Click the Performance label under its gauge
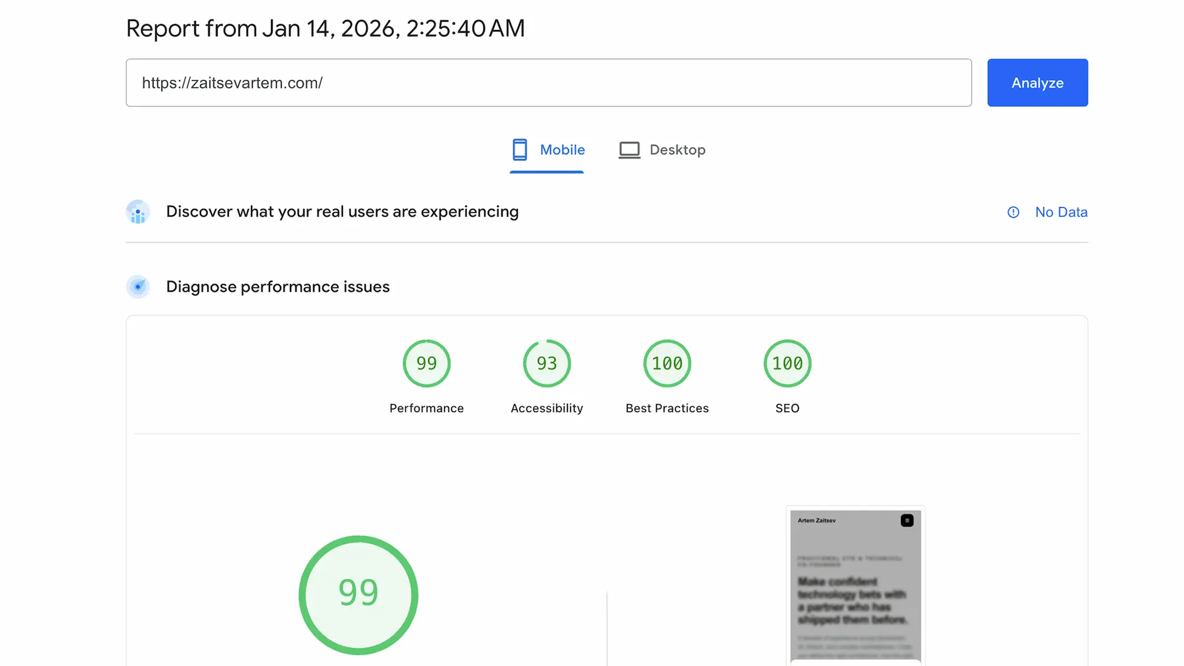Image resolution: width=1184 pixels, height=666 pixels. point(426,408)
